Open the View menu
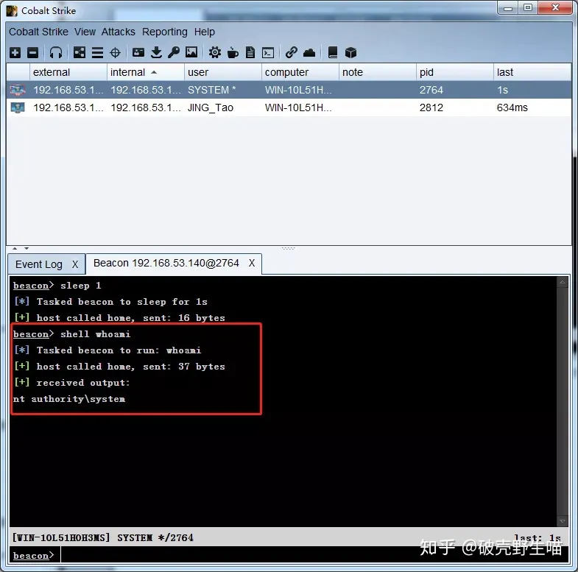 pos(85,32)
